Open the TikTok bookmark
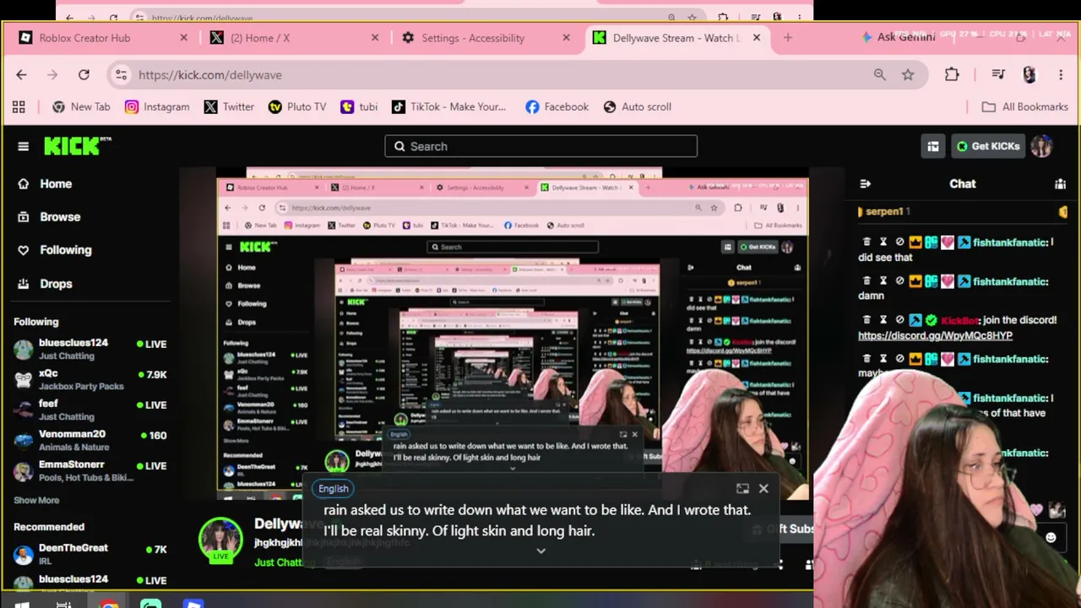The height and width of the screenshot is (608, 1081). click(448, 106)
